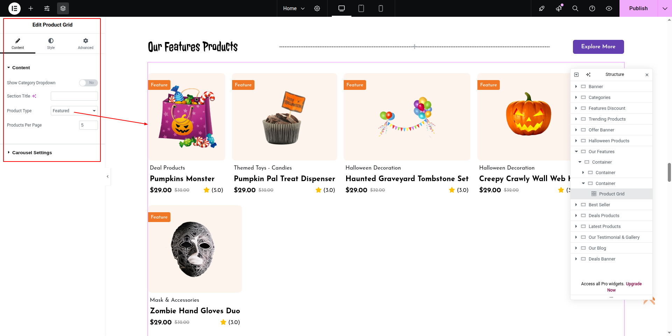This screenshot has width=672, height=336.
Task: Click the Publish button
Action: 638,8
